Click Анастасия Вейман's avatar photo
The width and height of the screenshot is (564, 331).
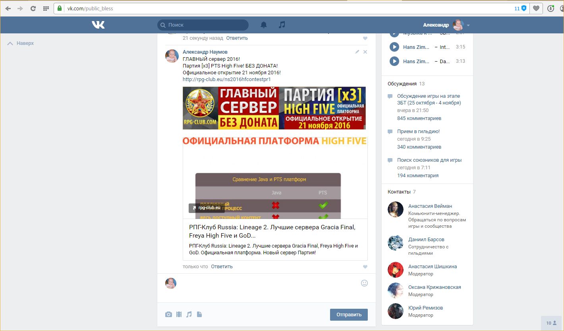click(396, 209)
